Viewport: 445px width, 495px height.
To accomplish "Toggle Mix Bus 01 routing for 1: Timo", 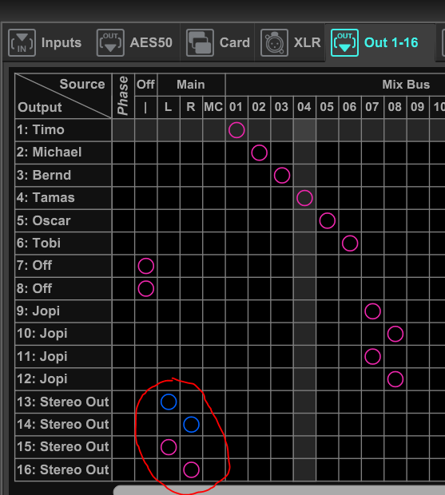I will click(236, 130).
